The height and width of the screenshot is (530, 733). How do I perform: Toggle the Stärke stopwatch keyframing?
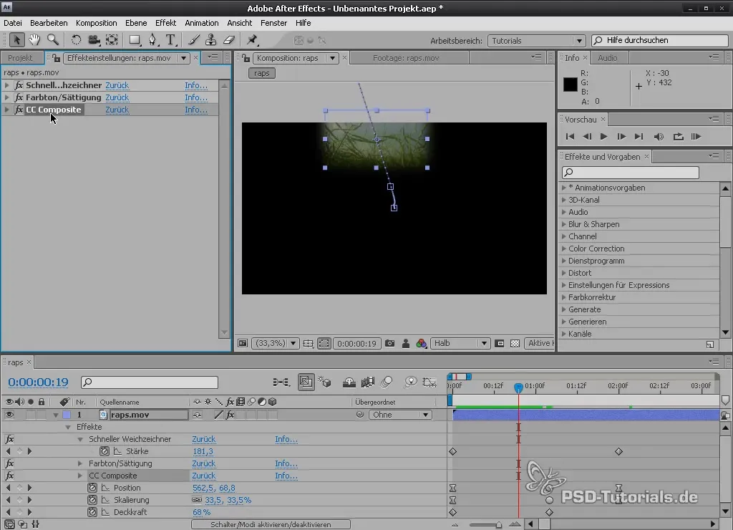click(x=105, y=451)
